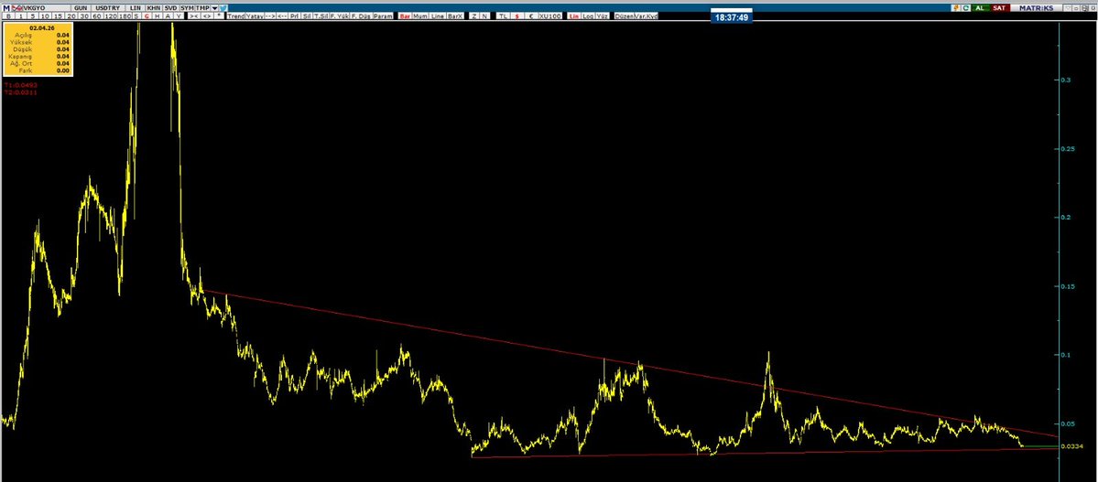Image resolution: width=1098 pixels, height=482 pixels.
Task: Click the N toolbar button
Action: click(x=485, y=16)
